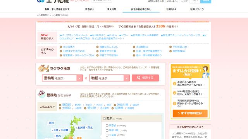Open the BURBERRY job link
This screenshot has width=248, height=139.
(97, 35)
